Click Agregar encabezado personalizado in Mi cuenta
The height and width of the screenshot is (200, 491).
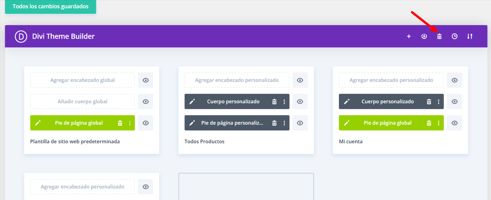[391, 80]
